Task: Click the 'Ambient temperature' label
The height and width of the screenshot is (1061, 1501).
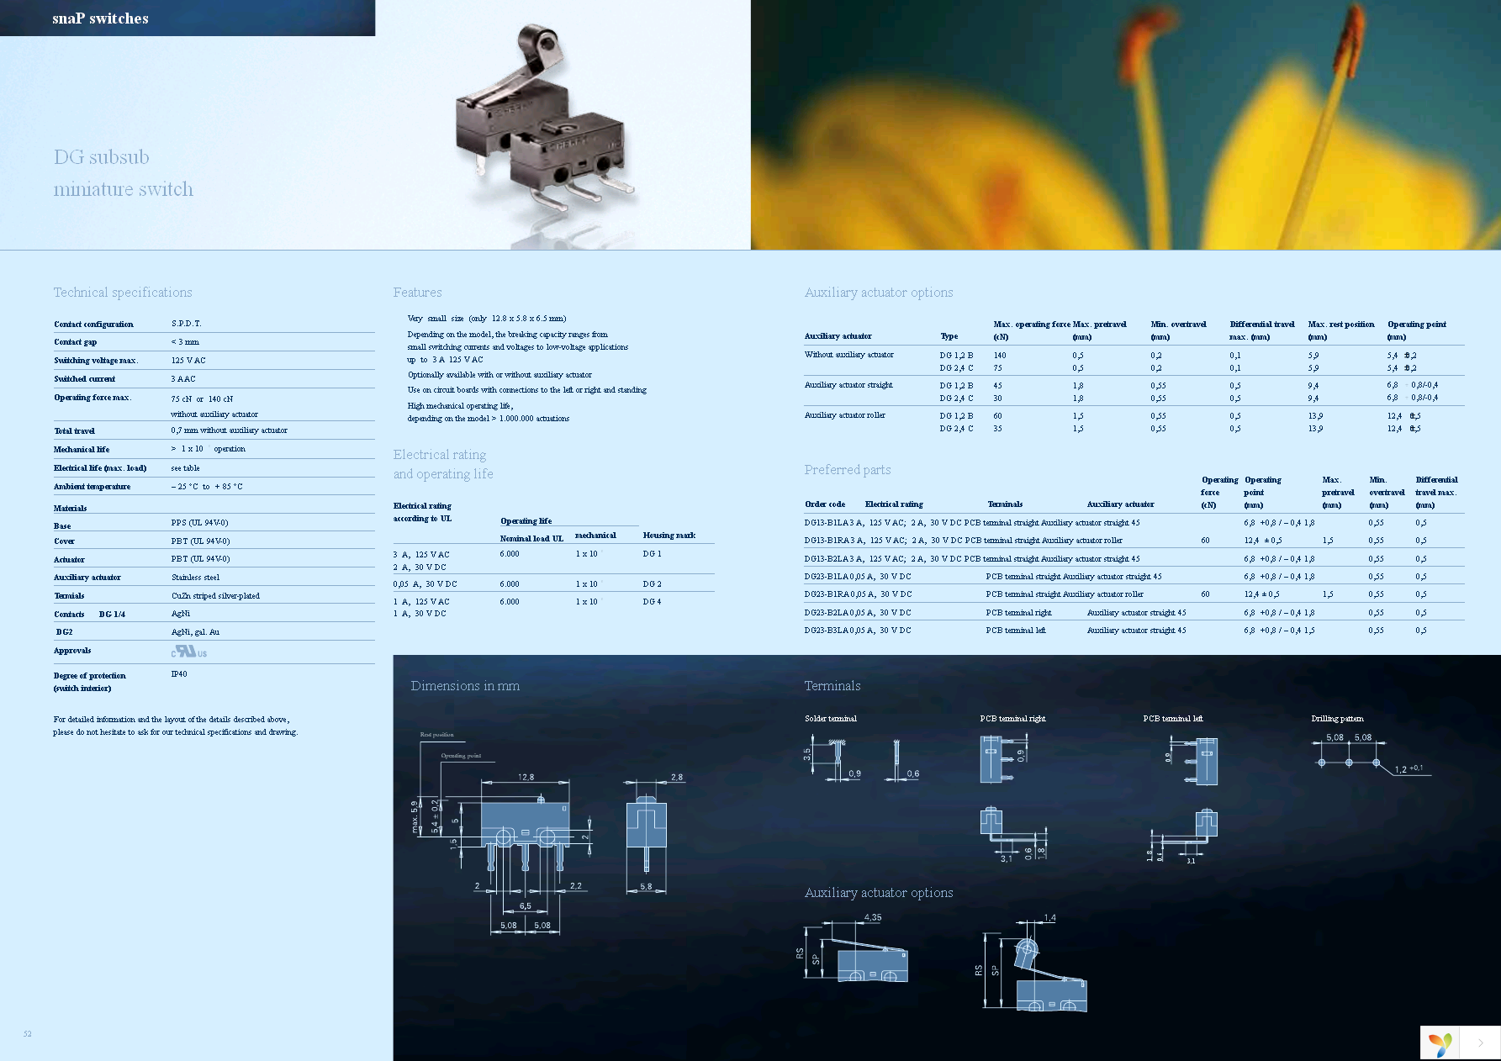Action: [92, 487]
